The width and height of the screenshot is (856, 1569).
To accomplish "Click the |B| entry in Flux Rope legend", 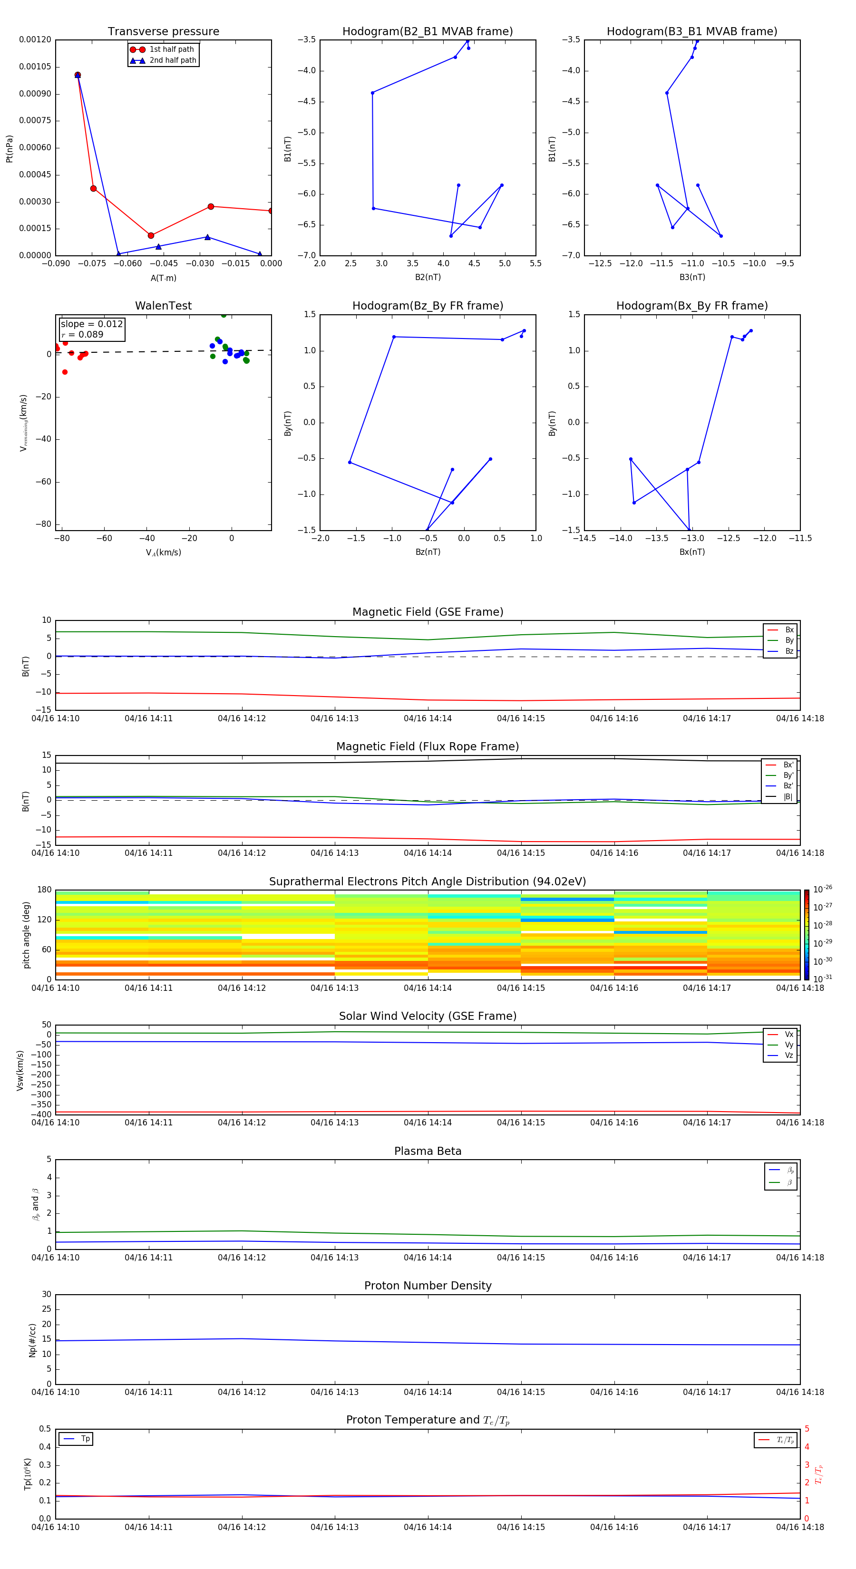I will point(779,797).
